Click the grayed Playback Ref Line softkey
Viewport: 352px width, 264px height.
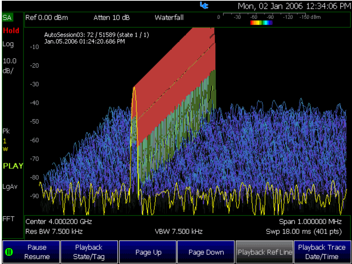[x=264, y=252]
